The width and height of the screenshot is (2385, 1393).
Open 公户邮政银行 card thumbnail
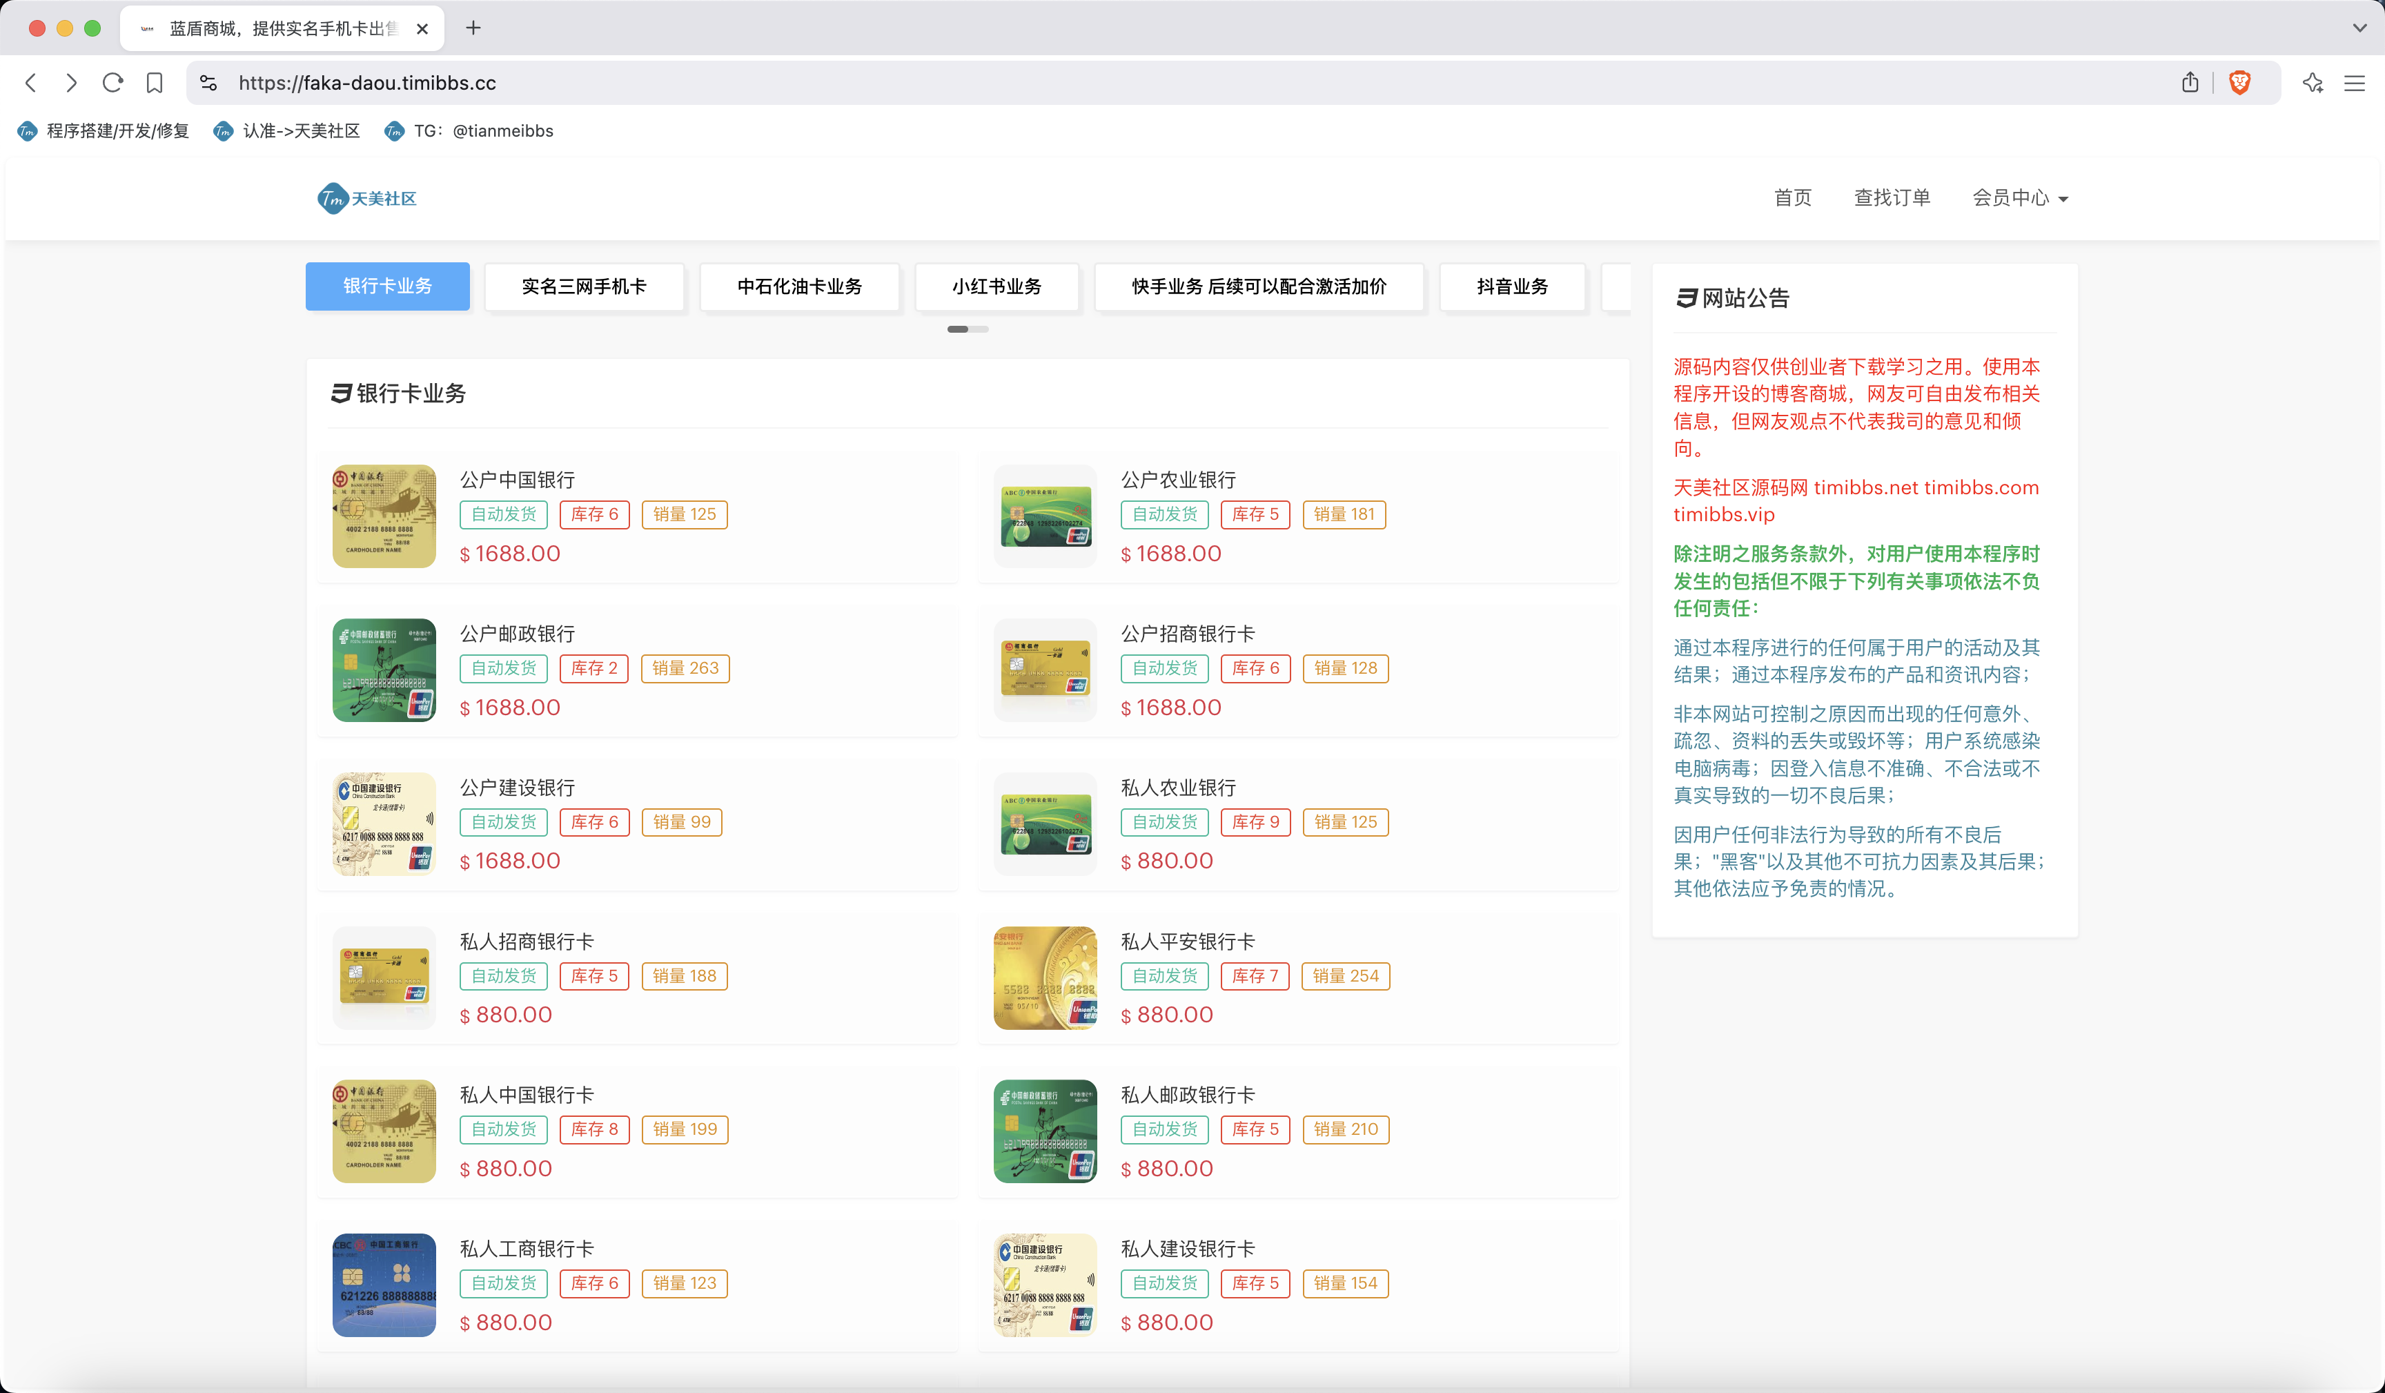383,670
